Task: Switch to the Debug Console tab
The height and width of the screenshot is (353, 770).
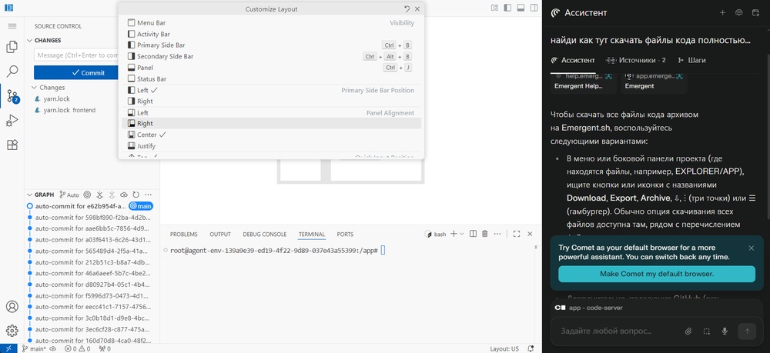Action: click(x=264, y=235)
